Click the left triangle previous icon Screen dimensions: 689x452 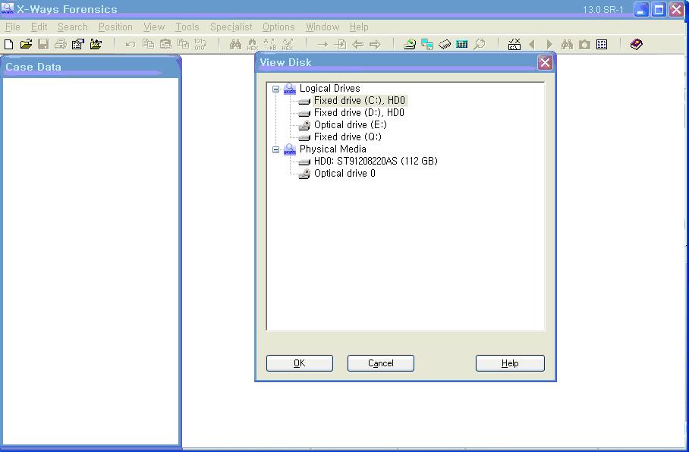pos(532,44)
